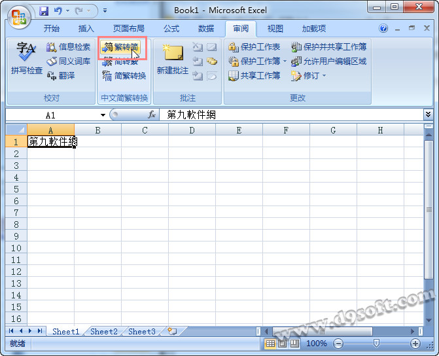The width and height of the screenshot is (439, 356).
Task: Select row 5 header
Action: point(16,189)
